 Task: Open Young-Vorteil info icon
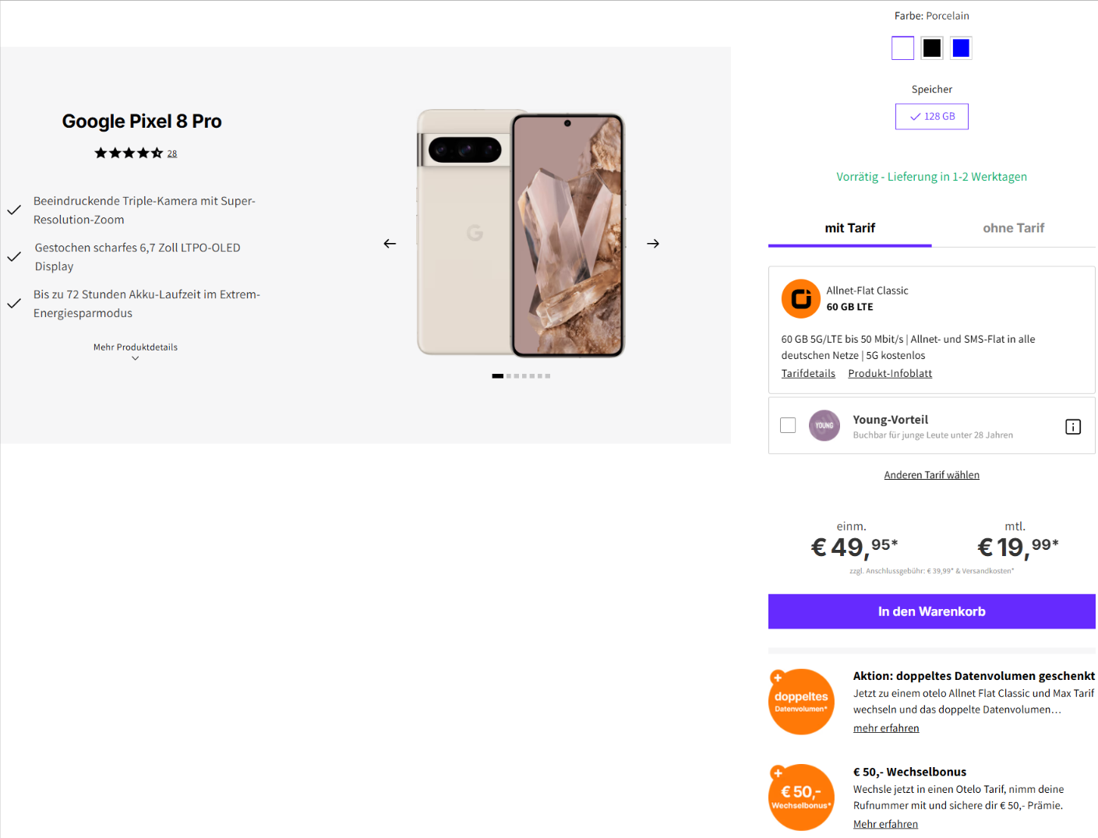pos(1073,427)
